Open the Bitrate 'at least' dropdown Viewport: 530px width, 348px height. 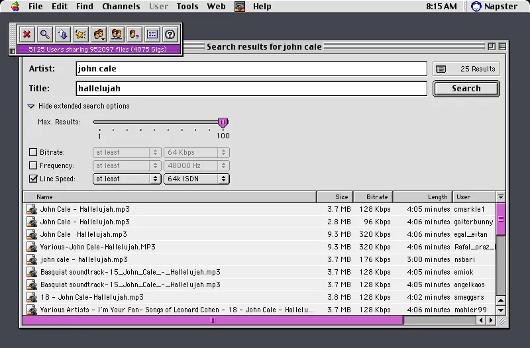pyautogui.click(x=127, y=152)
